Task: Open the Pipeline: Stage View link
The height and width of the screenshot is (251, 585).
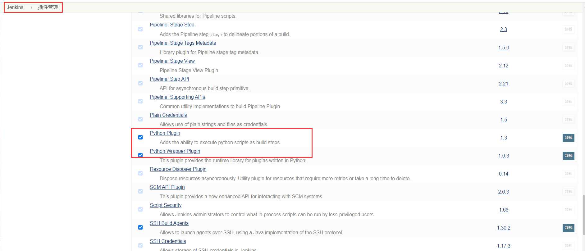Action: click(172, 61)
